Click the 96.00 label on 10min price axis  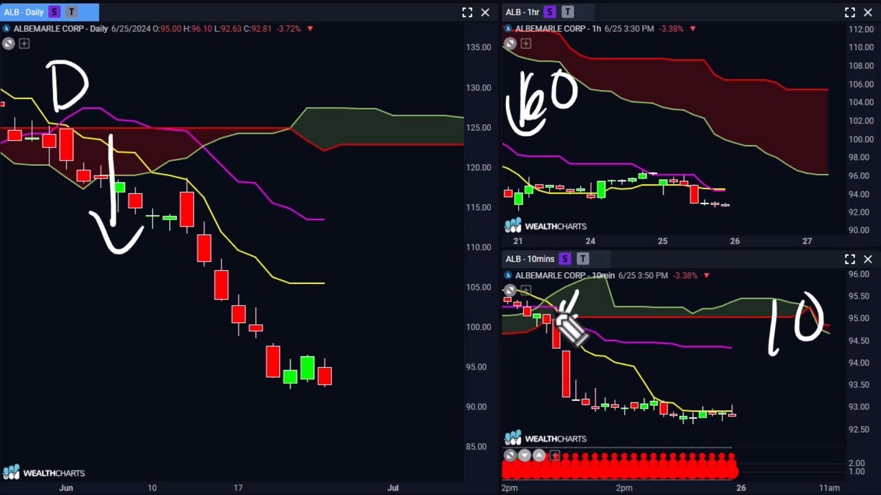(859, 274)
